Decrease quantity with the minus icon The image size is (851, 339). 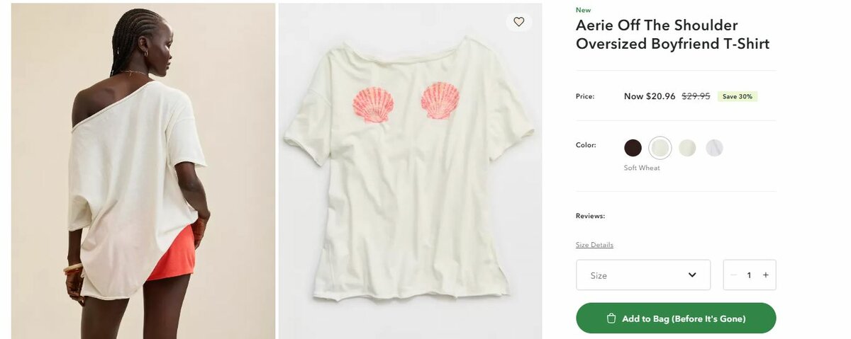(x=733, y=275)
